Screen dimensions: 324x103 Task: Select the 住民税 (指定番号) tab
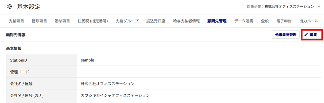[x=93, y=21]
